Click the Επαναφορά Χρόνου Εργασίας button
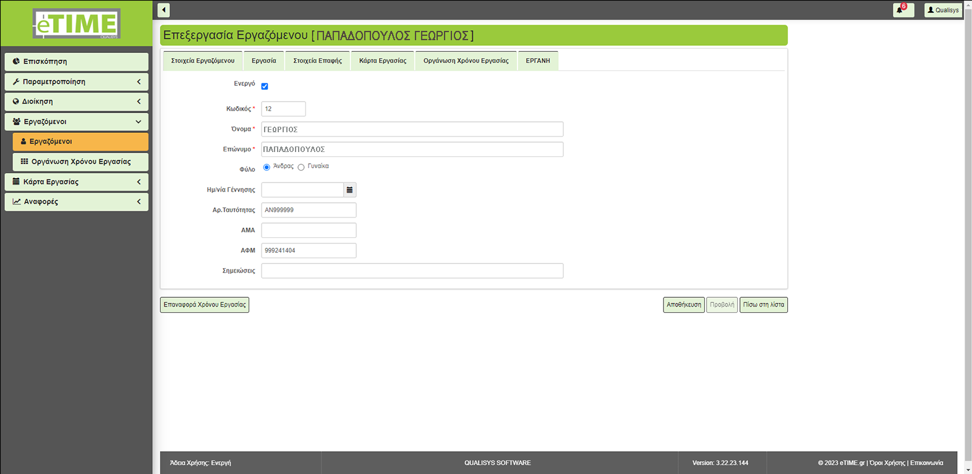 click(205, 305)
